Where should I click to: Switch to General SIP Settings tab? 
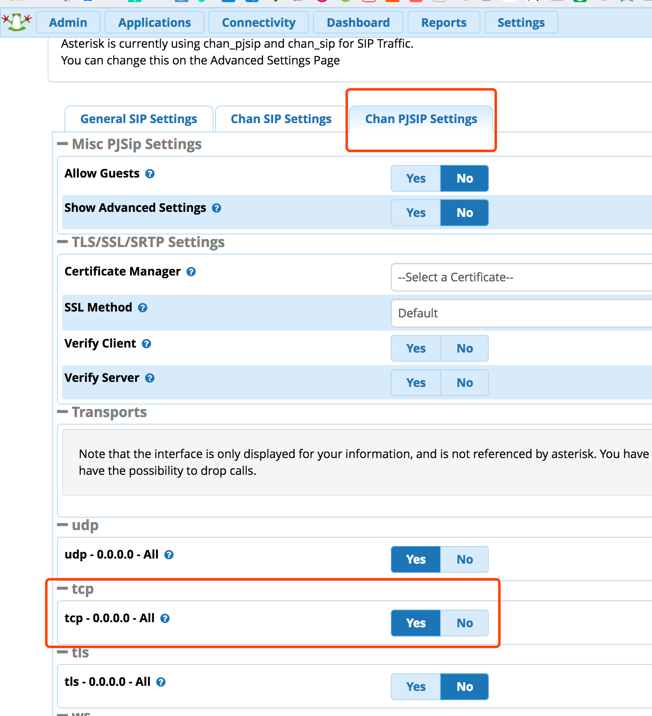coord(139,119)
